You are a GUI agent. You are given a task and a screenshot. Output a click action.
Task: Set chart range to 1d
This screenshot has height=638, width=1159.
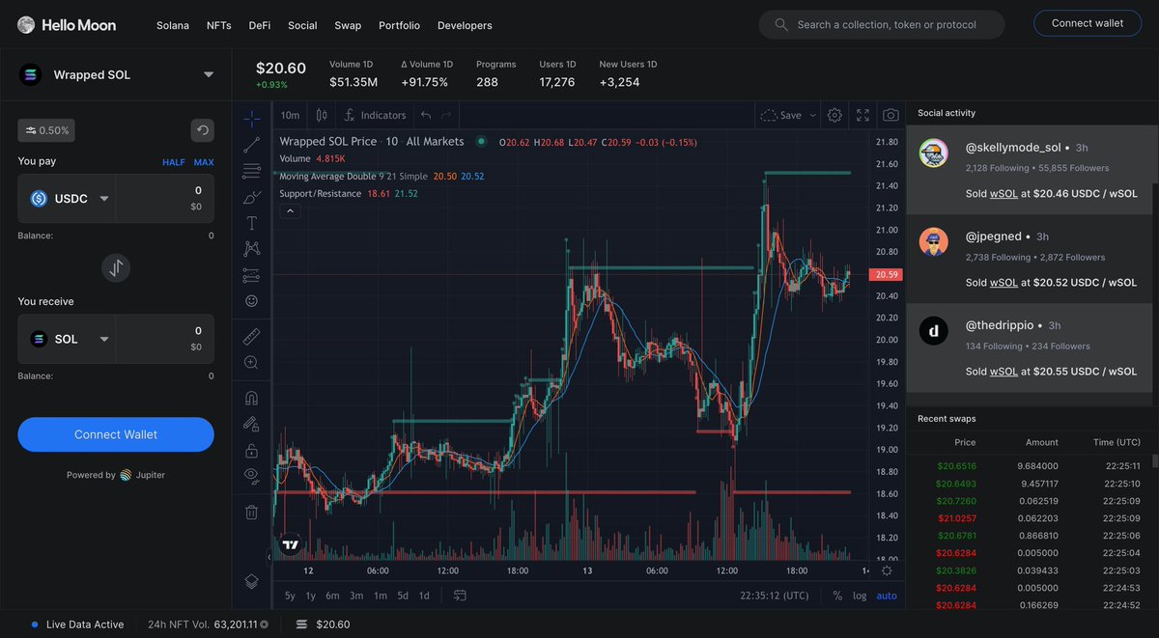pyautogui.click(x=424, y=596)
